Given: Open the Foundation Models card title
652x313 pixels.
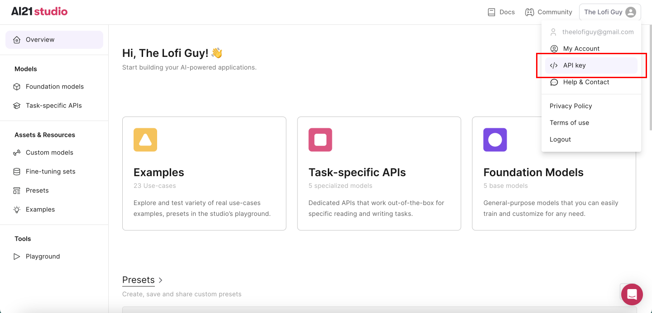Looking at the screenshot, I should pos(533,173).
